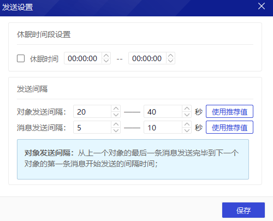
Task: Increment the 消息发送间隔 maximum value 10
Action: [187, 124]
